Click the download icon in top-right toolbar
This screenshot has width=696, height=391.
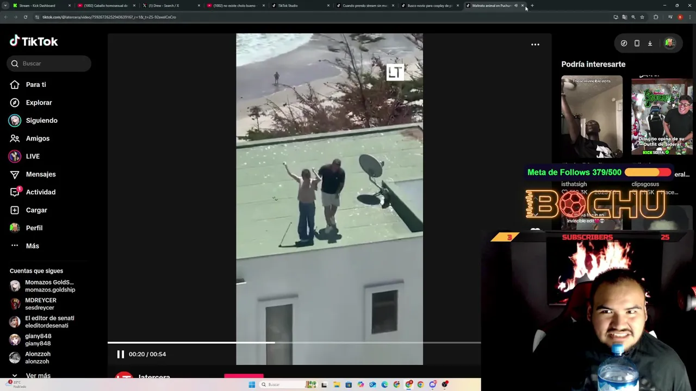650,43
